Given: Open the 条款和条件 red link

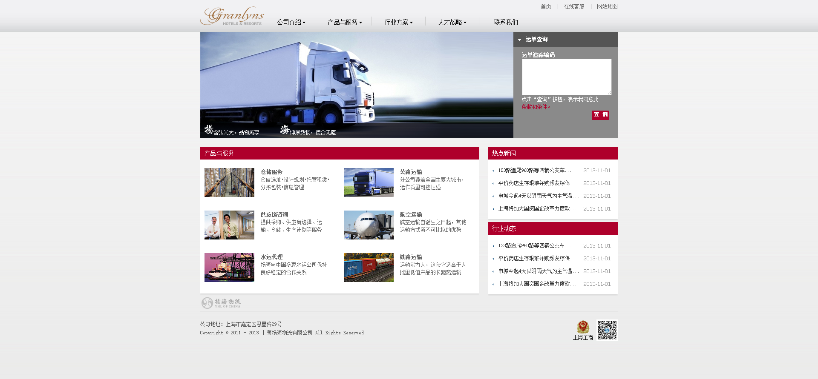Looking at the screenshot, I should (536, 107).
